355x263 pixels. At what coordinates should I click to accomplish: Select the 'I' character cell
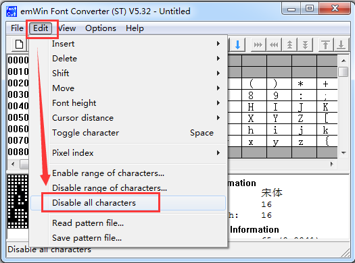click(x=279, y=107)
